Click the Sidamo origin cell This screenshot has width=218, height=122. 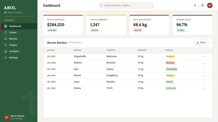tap(78, 63)
